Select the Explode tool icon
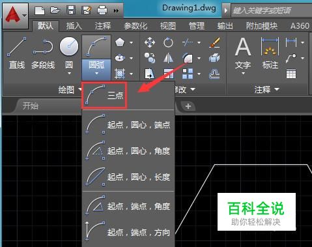312x247 pixels. tap(214, 58)
